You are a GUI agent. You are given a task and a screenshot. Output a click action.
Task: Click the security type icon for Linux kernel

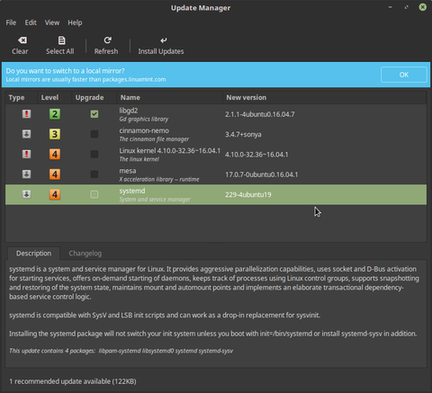coord(26,154)
